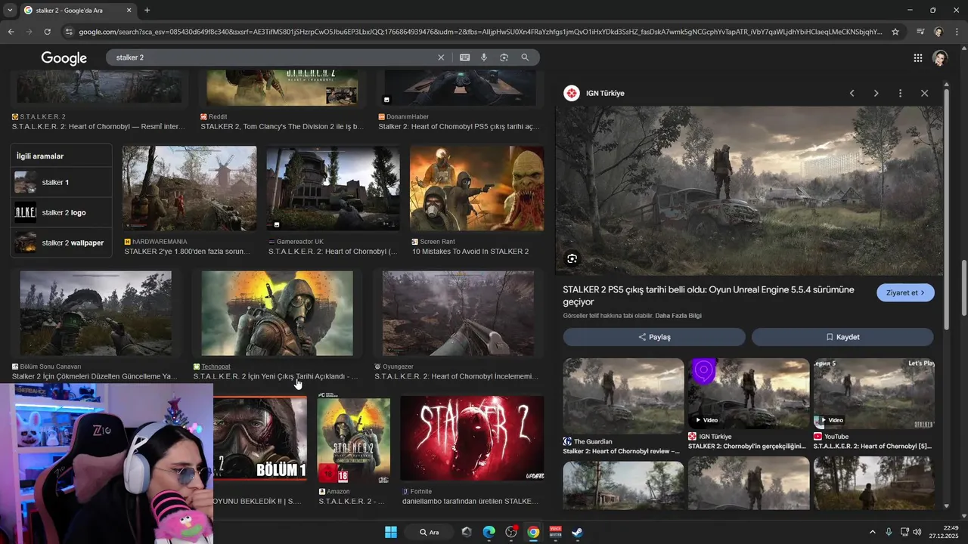Open Oyungezer shotgun image result
This screenshot has height=544, width=968.
point(458,314)
